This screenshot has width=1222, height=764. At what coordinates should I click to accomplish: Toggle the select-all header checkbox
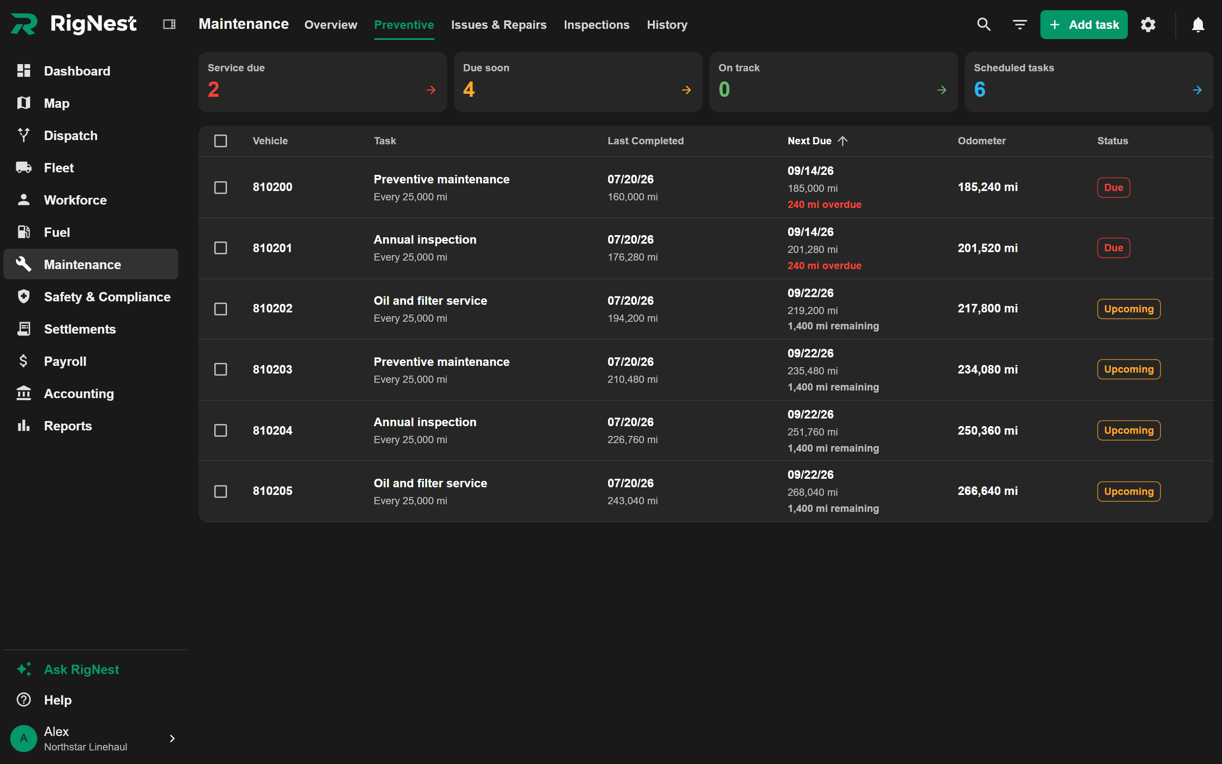(x=221, y=141)
